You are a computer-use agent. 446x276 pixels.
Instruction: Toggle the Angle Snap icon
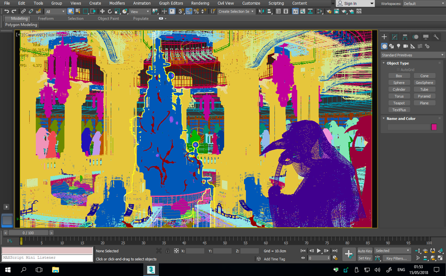189,11
